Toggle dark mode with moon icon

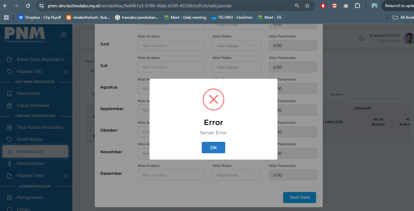362,38
